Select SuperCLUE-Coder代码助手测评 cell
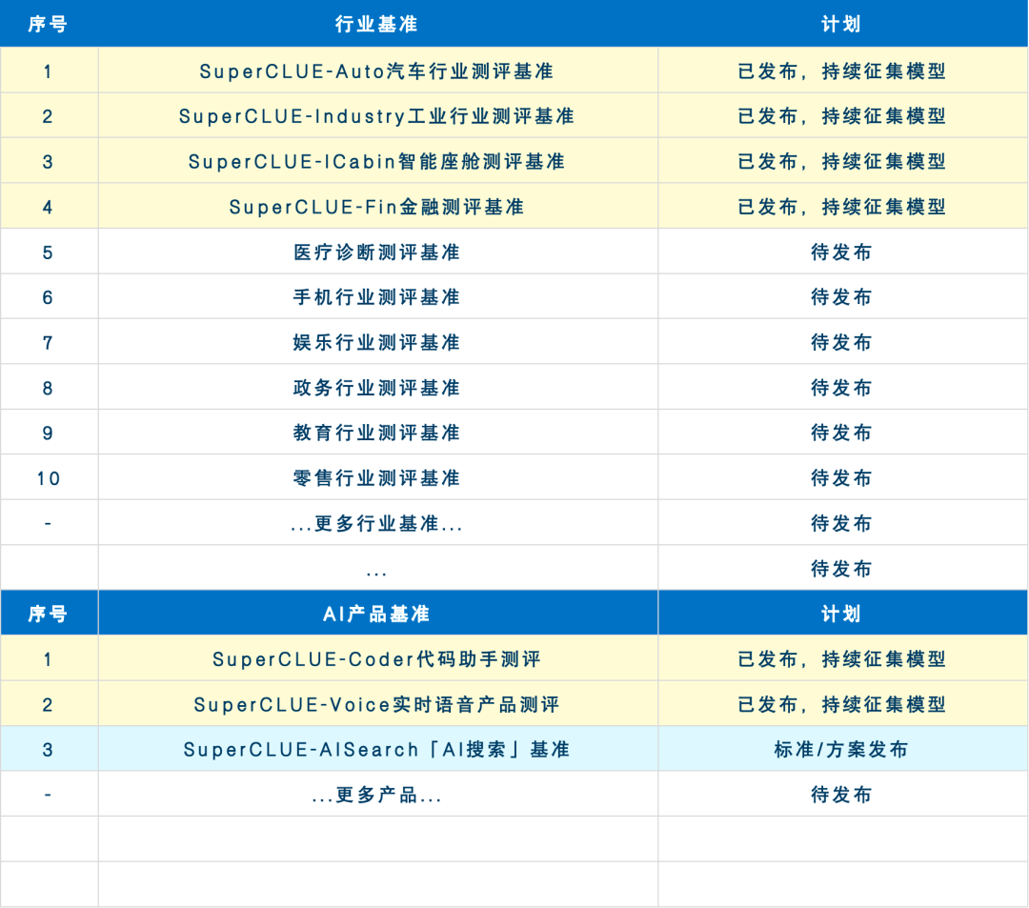Screen dimensions: 1029x908 [x=376, y=658]
